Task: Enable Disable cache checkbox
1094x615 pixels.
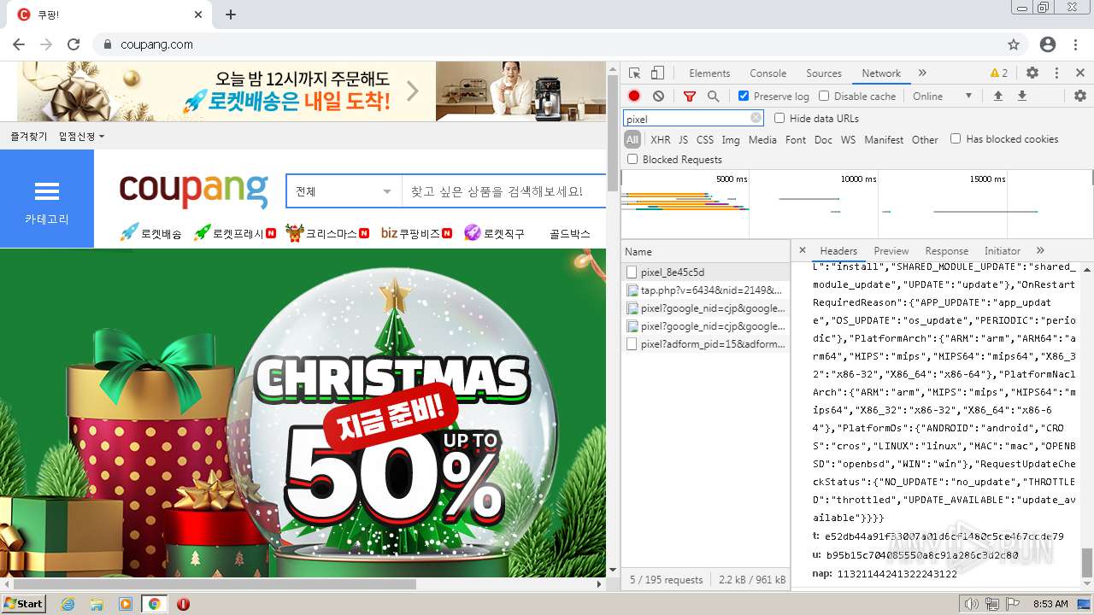Action: tap(824, 97)
